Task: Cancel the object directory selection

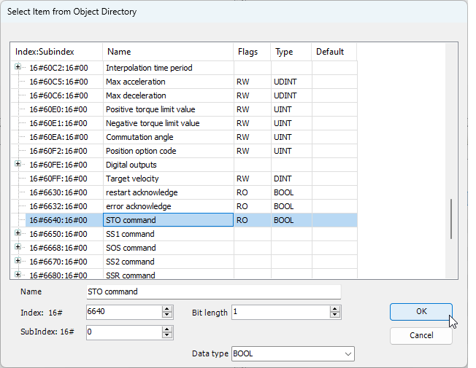Action: [421, 336]
